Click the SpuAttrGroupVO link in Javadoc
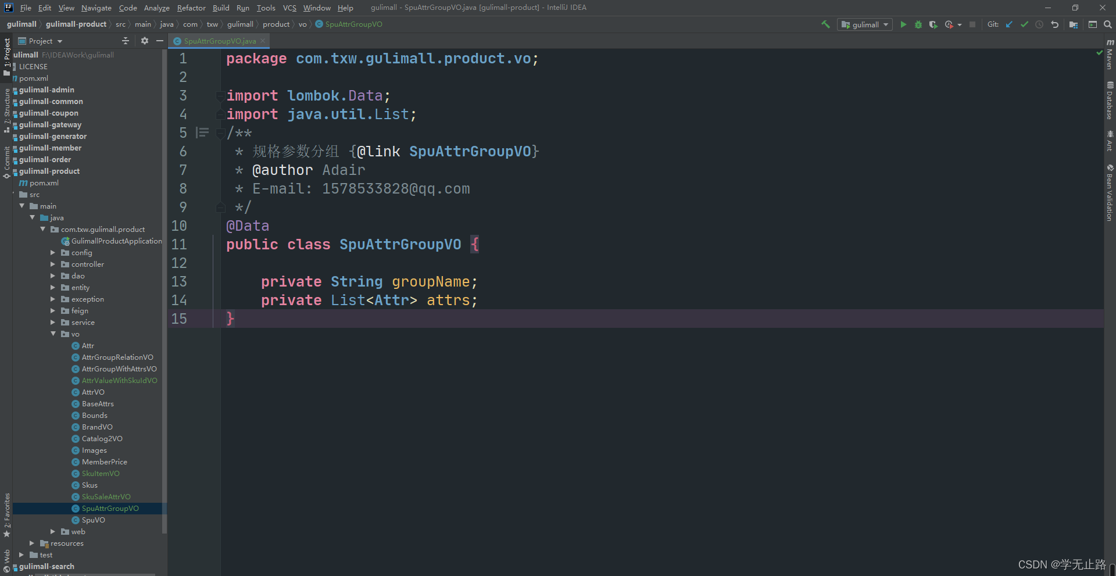The width and height of the screenshot is (1116, 576). [x=470, y=151]
